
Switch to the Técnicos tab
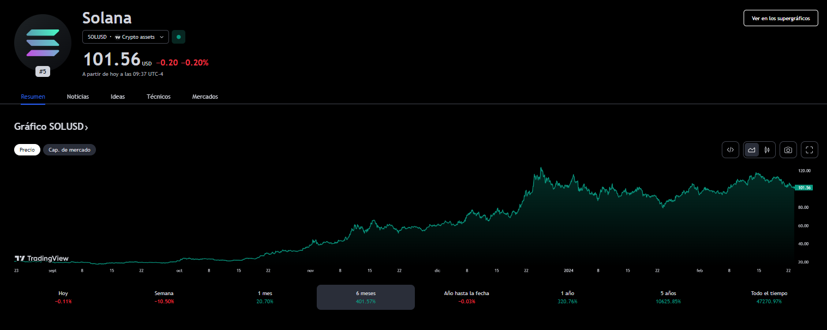(x=159, y=97)
